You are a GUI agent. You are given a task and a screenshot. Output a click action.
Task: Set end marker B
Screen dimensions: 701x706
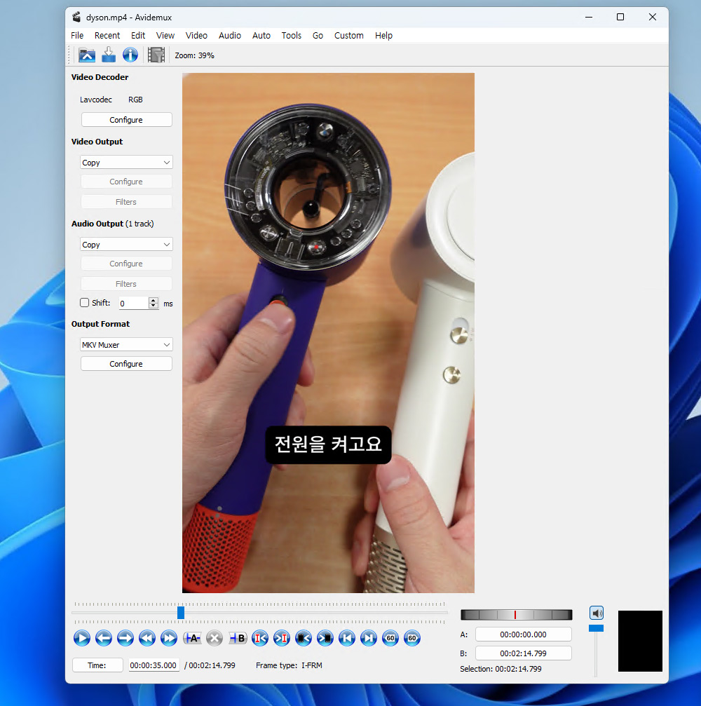point(237,638)
